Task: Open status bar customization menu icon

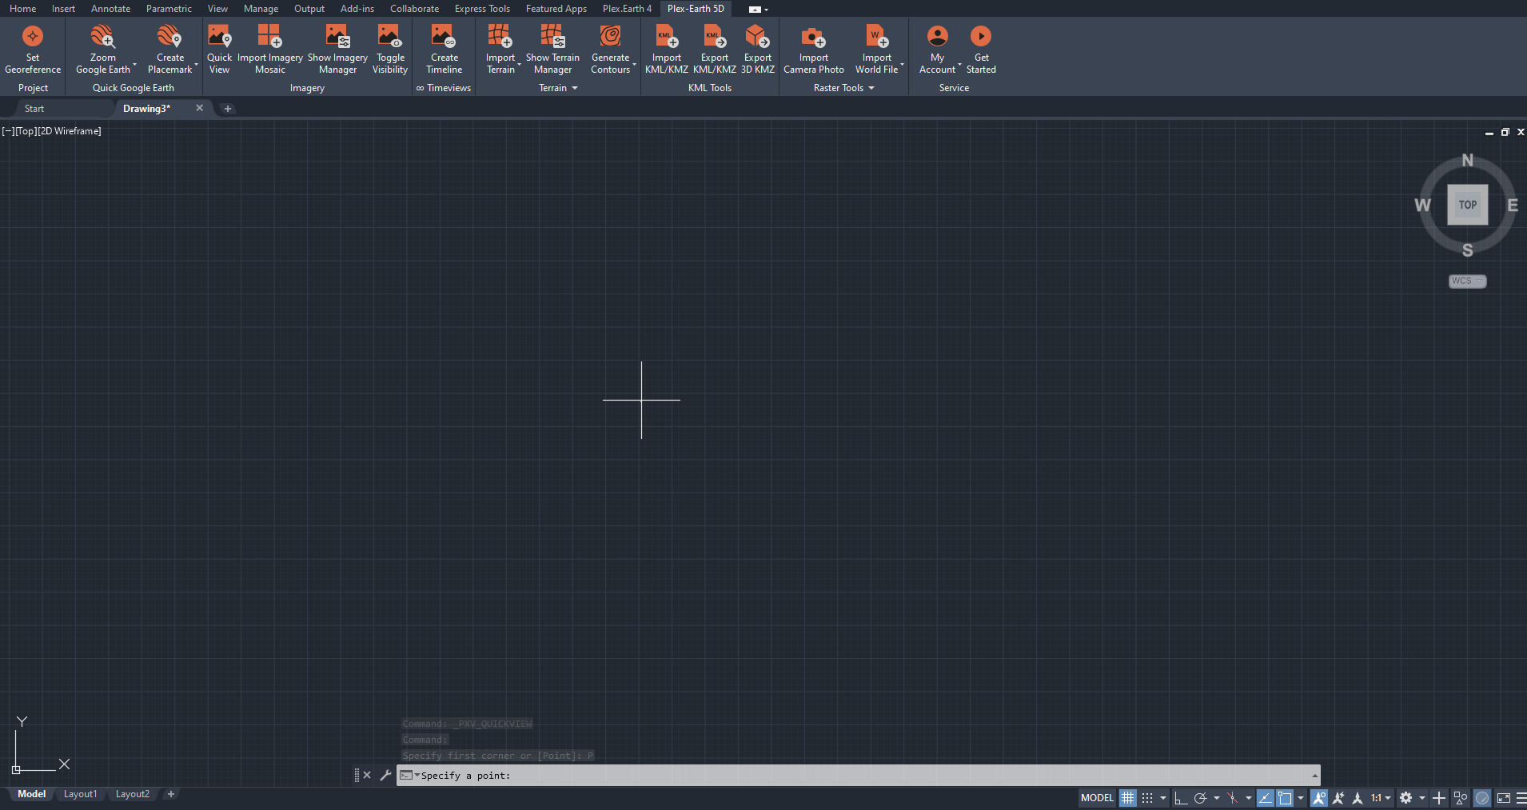Action: click(1521, 798)
